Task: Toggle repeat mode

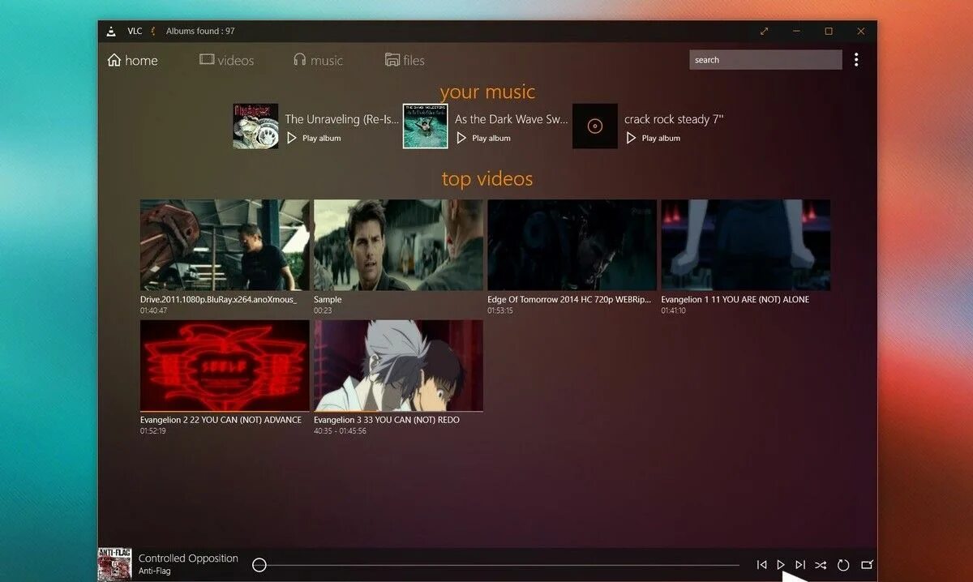Action: pyautogui.click(x=843, y=565)
